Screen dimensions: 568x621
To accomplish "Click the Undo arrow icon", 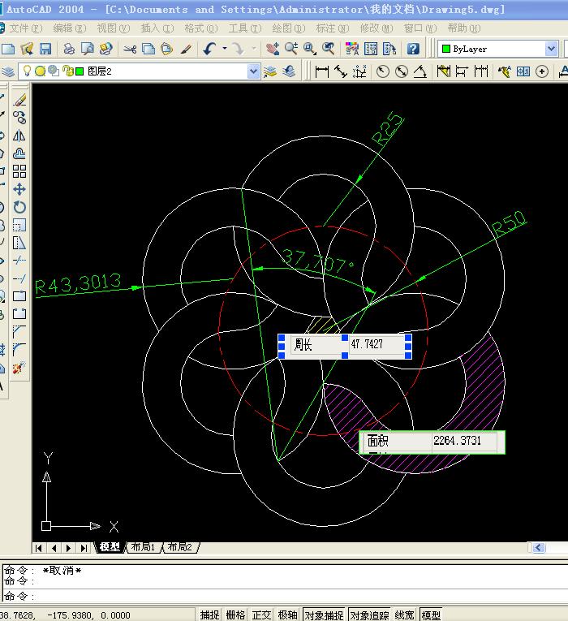I will tap(210, 49).
